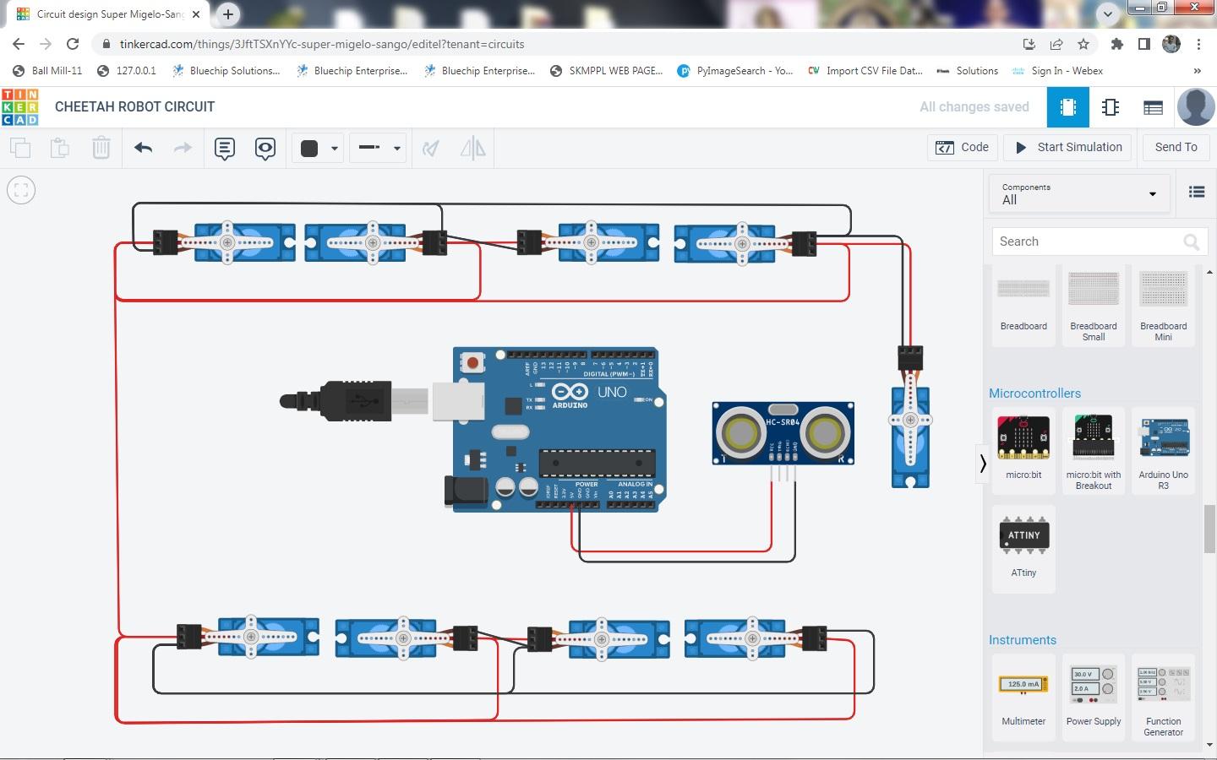Redo the last change
Image resolution: width=1217 pixels, height=760 pixels.
tap(183, 148)
